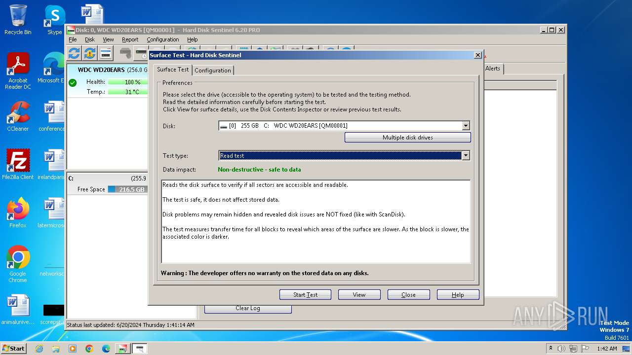The width and height of the screenshot is (632, 355).
Task: Click the Refresh toolbar icon in Hard Disk Sentinel
Action: tap(74, 53)
